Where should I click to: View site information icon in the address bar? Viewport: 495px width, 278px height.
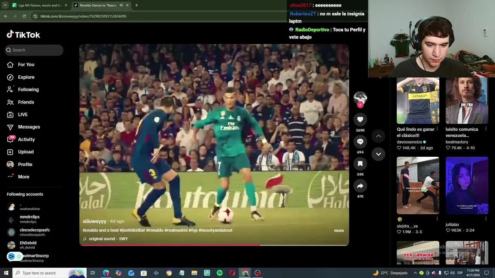tap(35, 16)
